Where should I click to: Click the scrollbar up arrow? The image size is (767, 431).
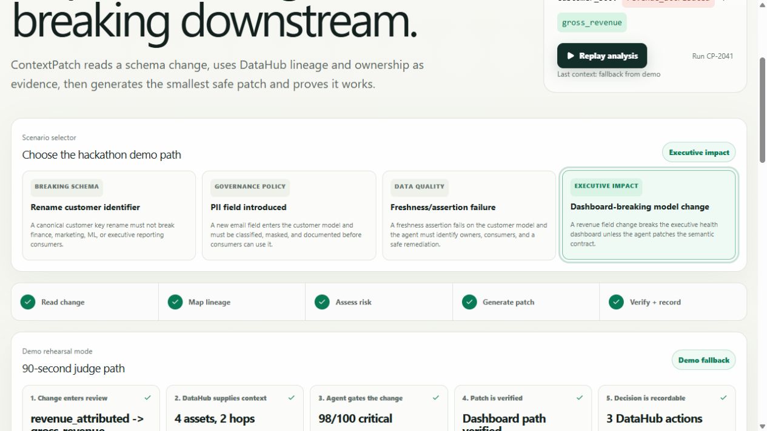tap(762, 4)
